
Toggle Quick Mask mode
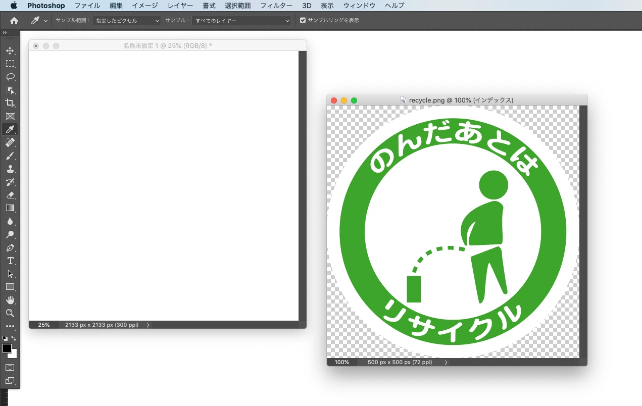10,368
